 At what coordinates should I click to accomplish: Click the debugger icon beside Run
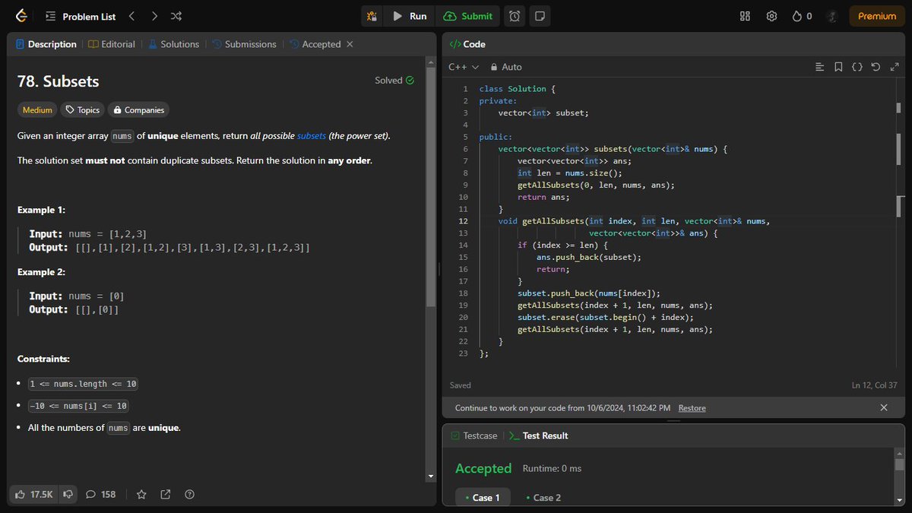(x=372, y=16)
